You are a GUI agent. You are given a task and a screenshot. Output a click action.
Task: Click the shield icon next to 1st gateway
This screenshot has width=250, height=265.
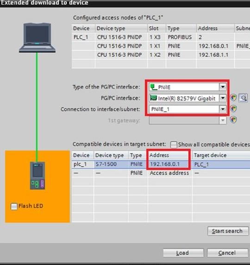pos(233,120)
